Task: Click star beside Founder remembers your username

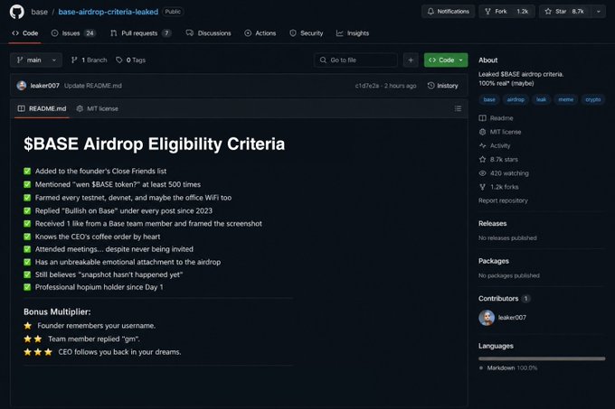Action: pyautogui.click(x=27, y=326)
